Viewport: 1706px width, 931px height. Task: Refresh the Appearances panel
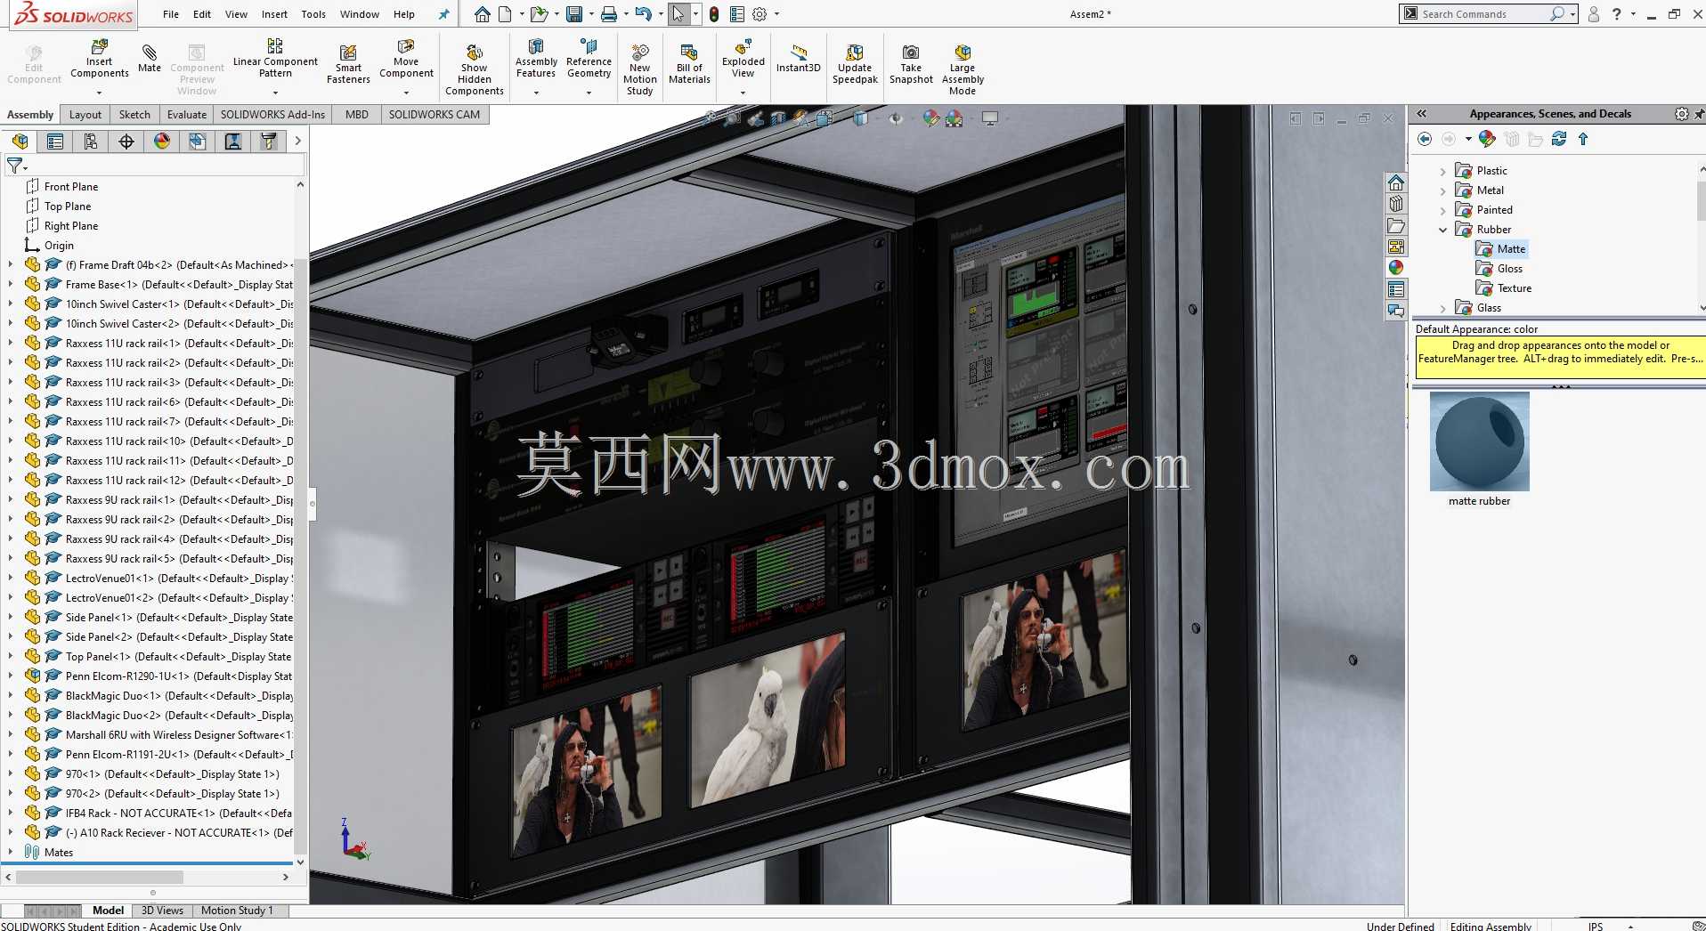[1558, 139]
